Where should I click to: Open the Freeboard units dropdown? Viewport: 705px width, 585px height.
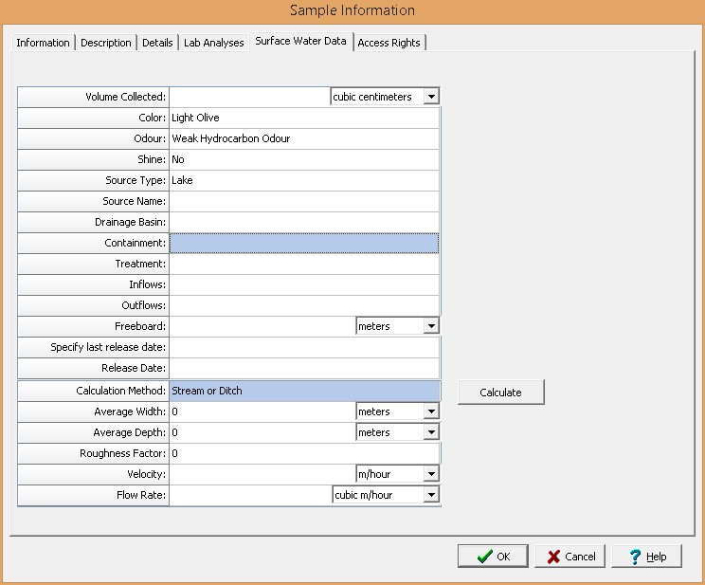(x=431, y=326)
